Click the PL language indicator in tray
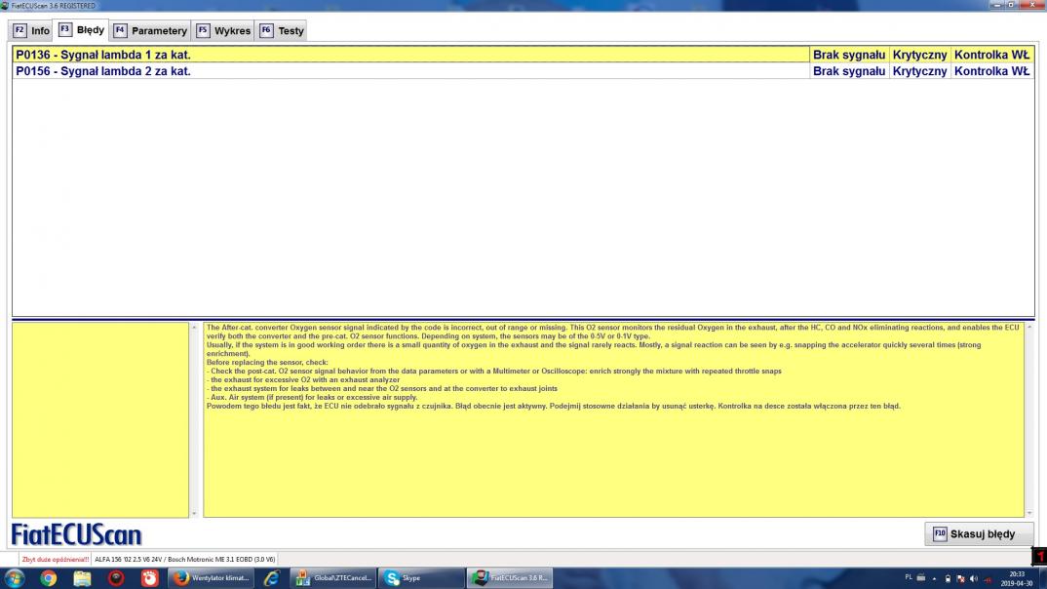Viewport: 1047px width, 589px height. pos(909,577)
